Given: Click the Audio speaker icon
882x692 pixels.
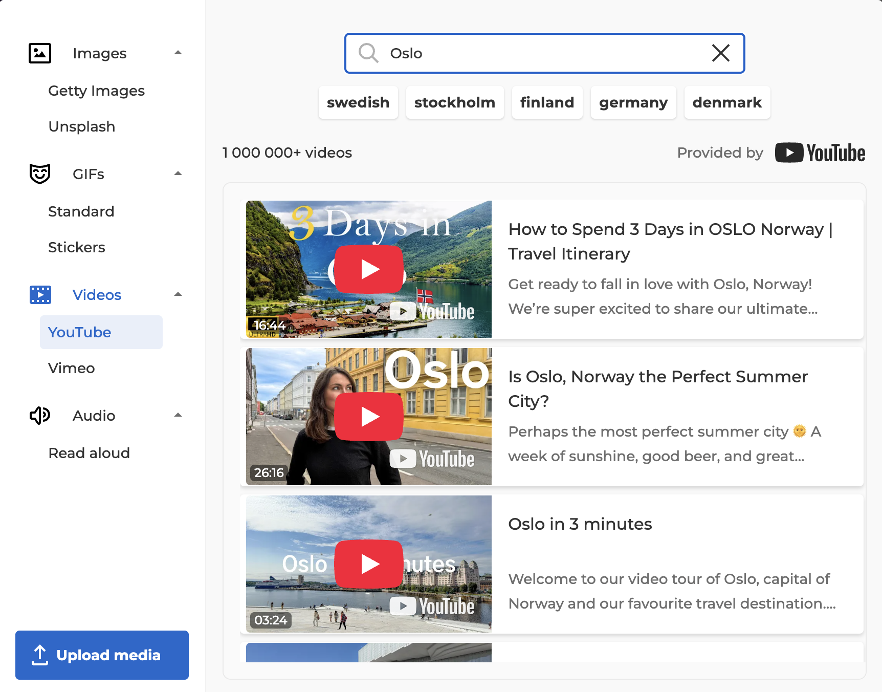Looking at the screenshot, I should coord(40,416).
